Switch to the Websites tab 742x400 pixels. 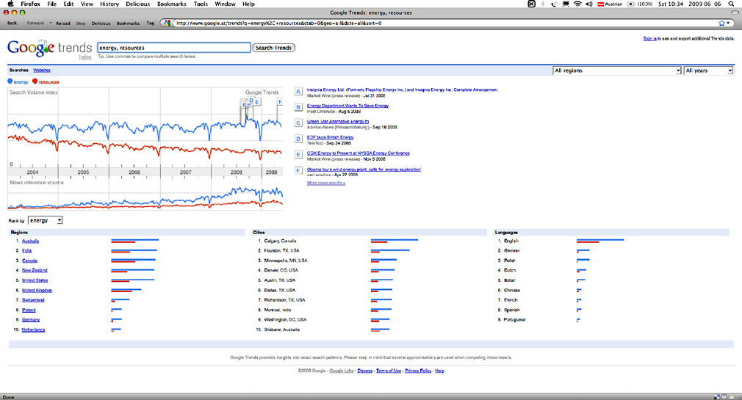pyautogui.click(x=42, y=70)
